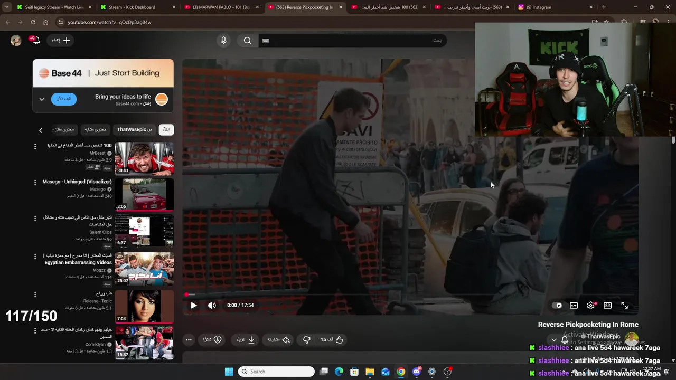Click the share arrow button
Viewport: 676px width, 380px height.
tap(279, 340)
